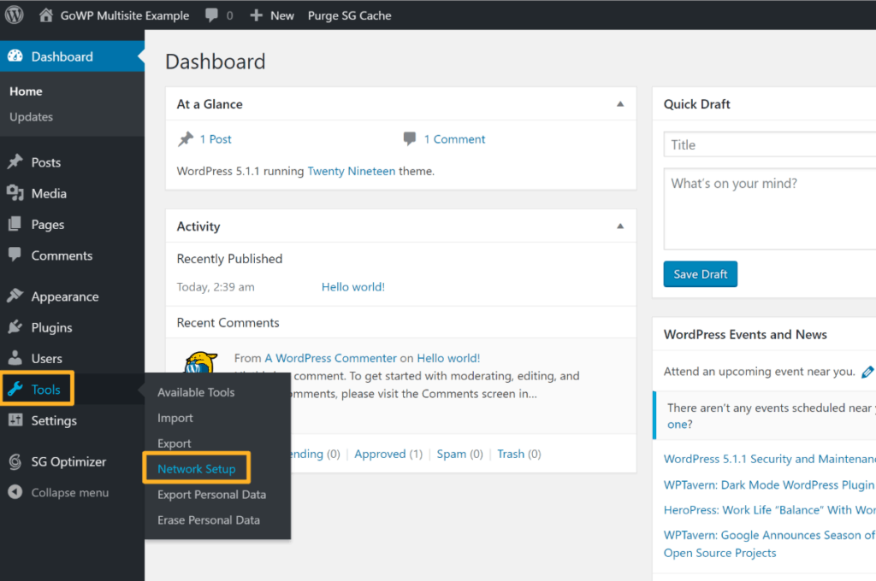Viewport: 876px width, 581px height.
Task: Click the Dashboard gauge icon in sidebar
Action: pos(15,56)
